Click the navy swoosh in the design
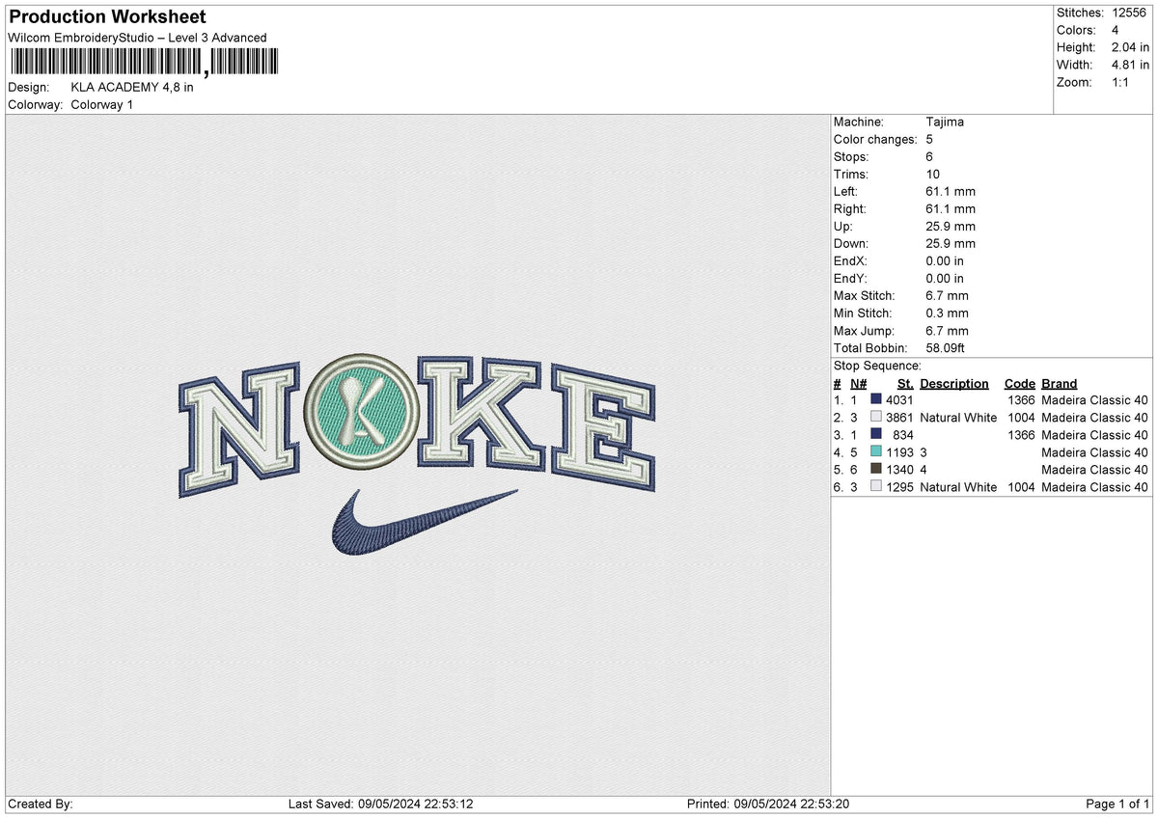 (x=423, y=523)
